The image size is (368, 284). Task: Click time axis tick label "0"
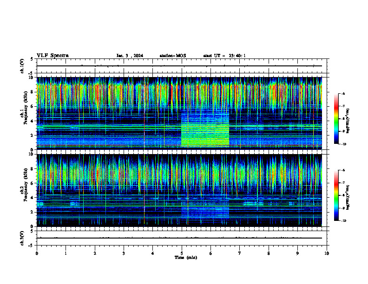click(x=37, y=253)
